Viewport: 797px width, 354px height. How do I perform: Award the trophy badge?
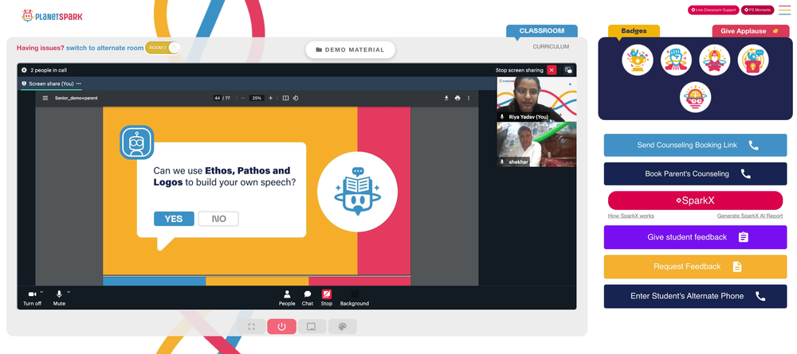pos(638,60)
